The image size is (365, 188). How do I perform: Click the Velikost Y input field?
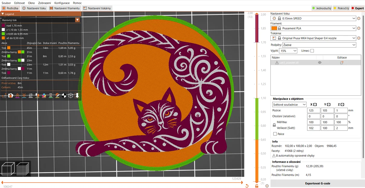coord(328,128)
